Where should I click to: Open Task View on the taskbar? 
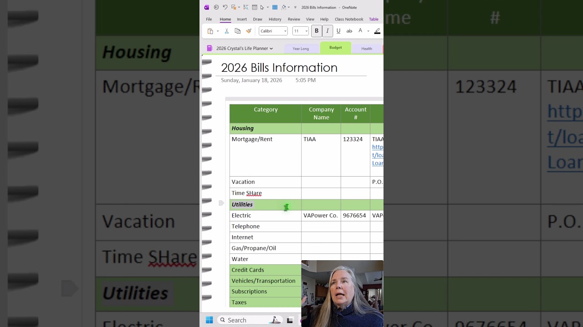click(290, 320)
